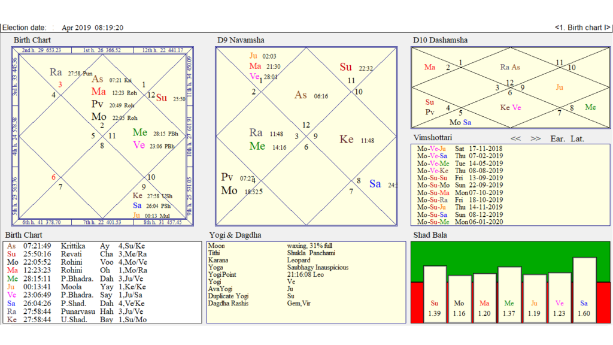Click the 'Yogi & Dagdha' panel title
613x345 pixels.
(235, 235)
